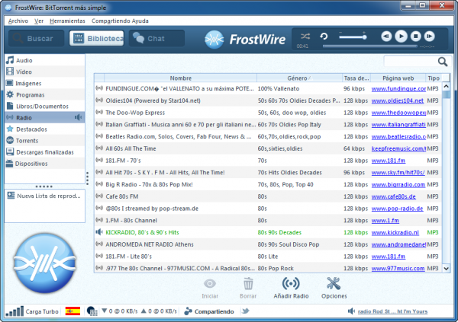Screen dimensions: 458x322
Task: Click the magnifier icon in filter box
Action: (443, 62)
